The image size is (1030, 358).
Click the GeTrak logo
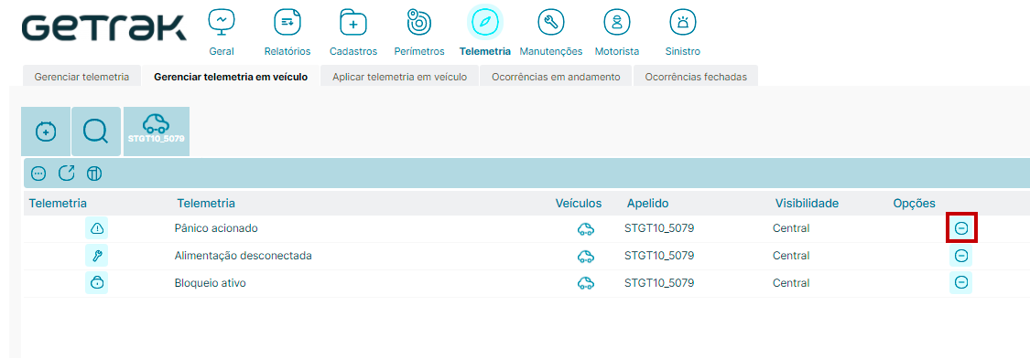[103, 27]
